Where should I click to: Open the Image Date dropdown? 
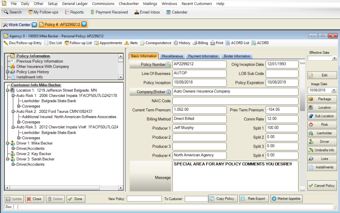(x=334, y=90)
